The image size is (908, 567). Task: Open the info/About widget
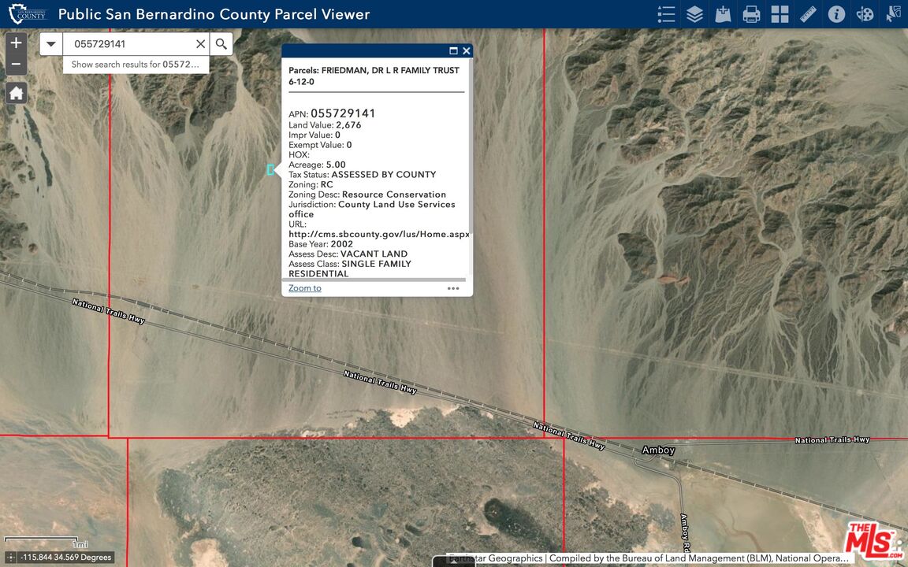tap(836, 14)
